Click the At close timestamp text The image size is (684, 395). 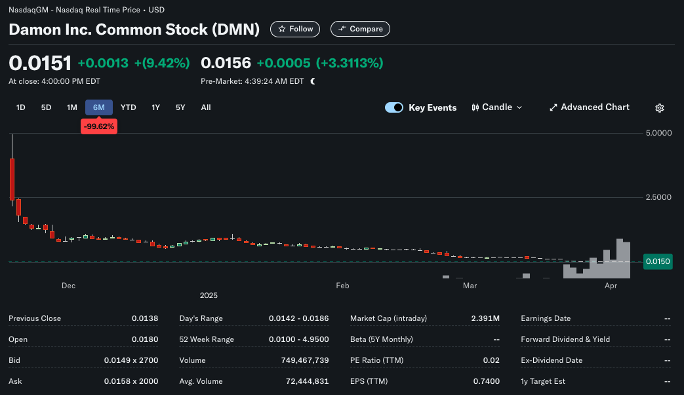point(54,81)
